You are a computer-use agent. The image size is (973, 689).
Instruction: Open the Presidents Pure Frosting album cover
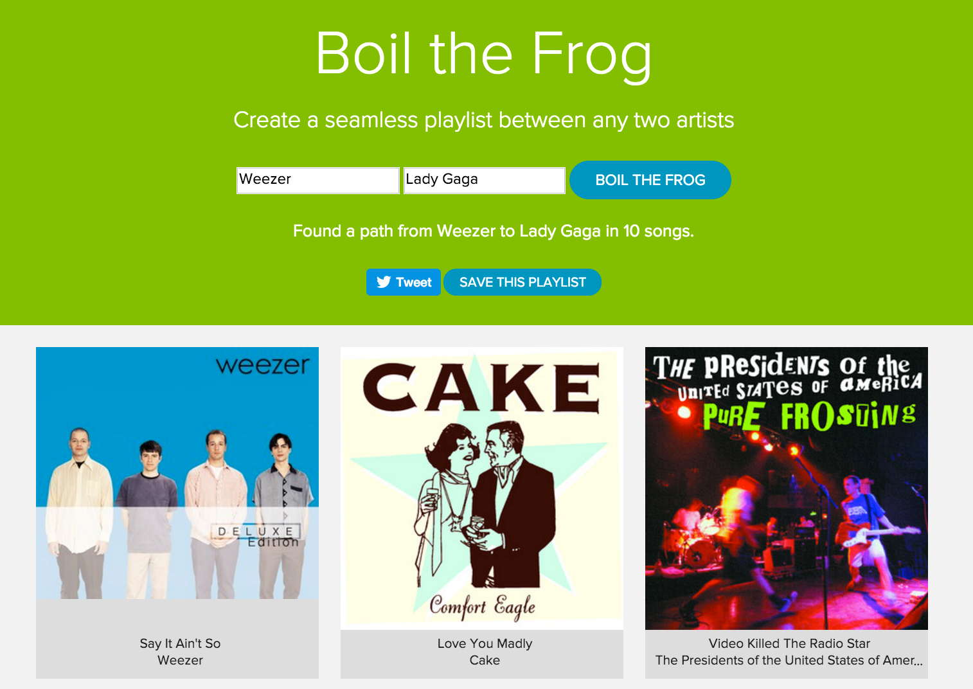point(787,488)
